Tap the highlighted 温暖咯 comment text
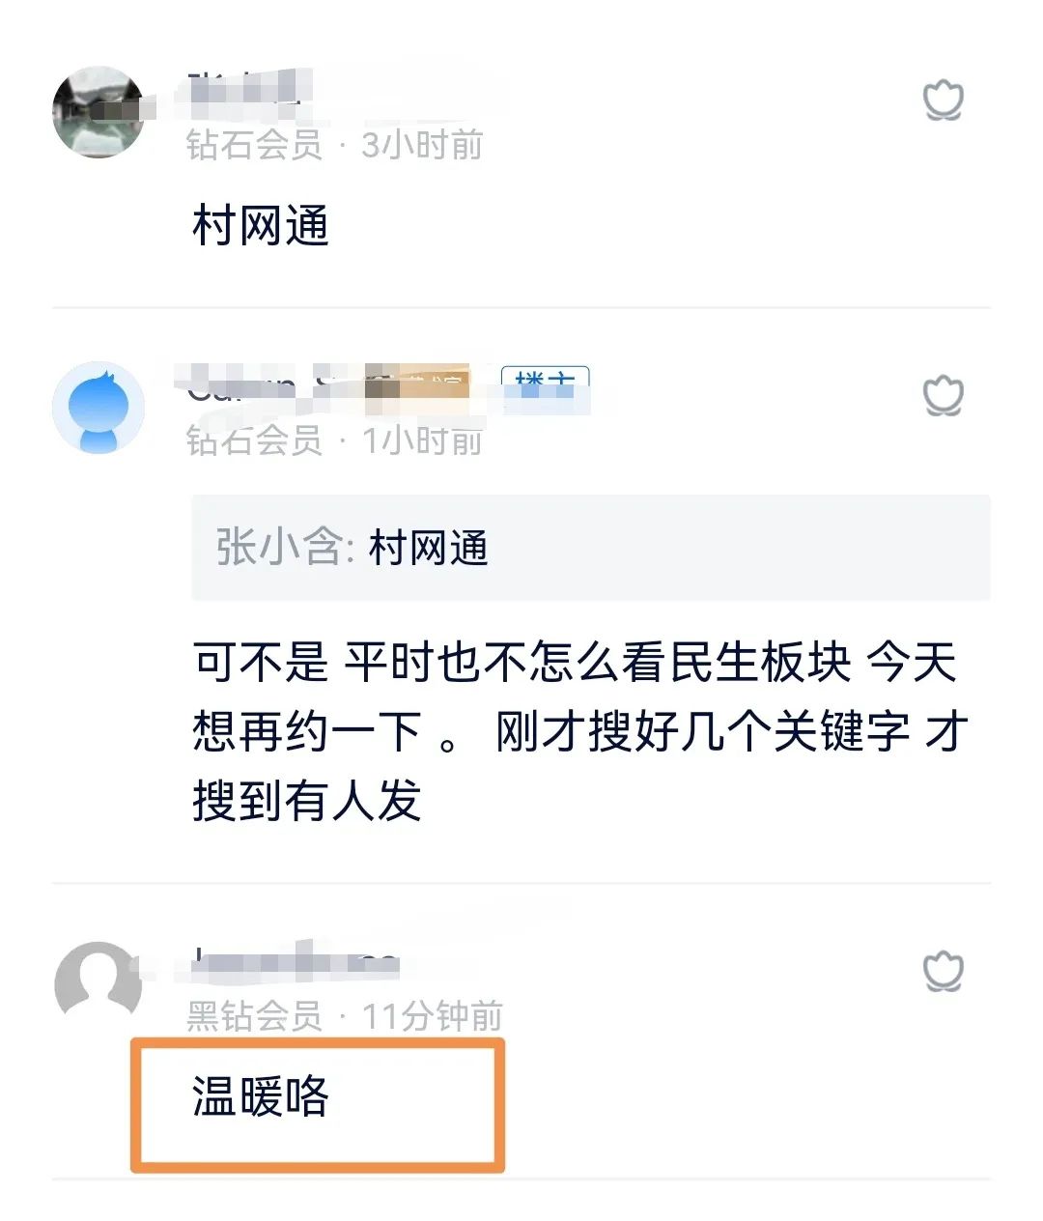 pos(261,1096)
